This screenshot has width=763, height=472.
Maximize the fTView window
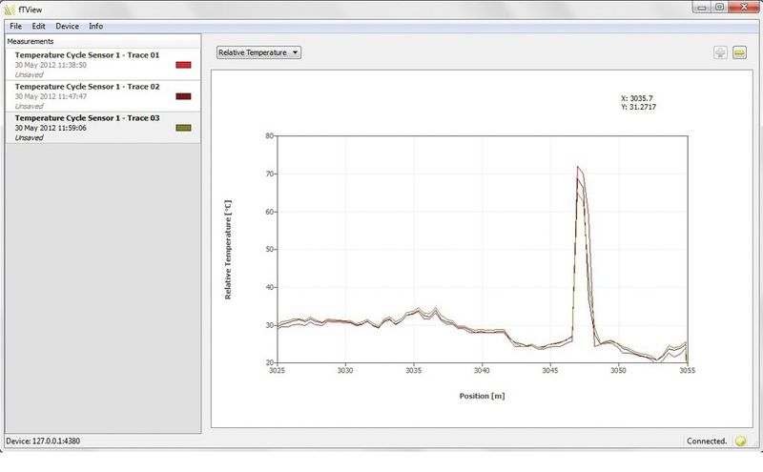(x=720, y=7)
